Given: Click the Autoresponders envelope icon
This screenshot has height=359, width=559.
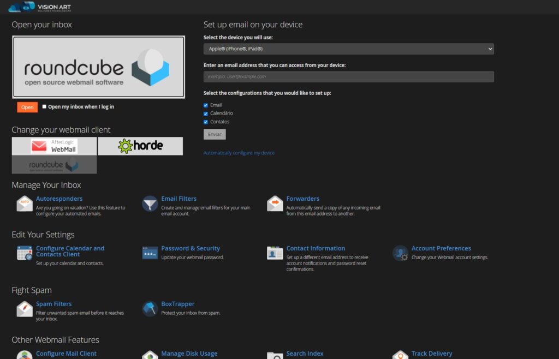Looking at the screenshot, I should 25,204.
